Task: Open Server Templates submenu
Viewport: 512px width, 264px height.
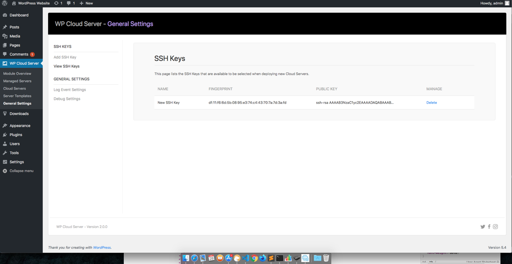Action: click(17, 96)
